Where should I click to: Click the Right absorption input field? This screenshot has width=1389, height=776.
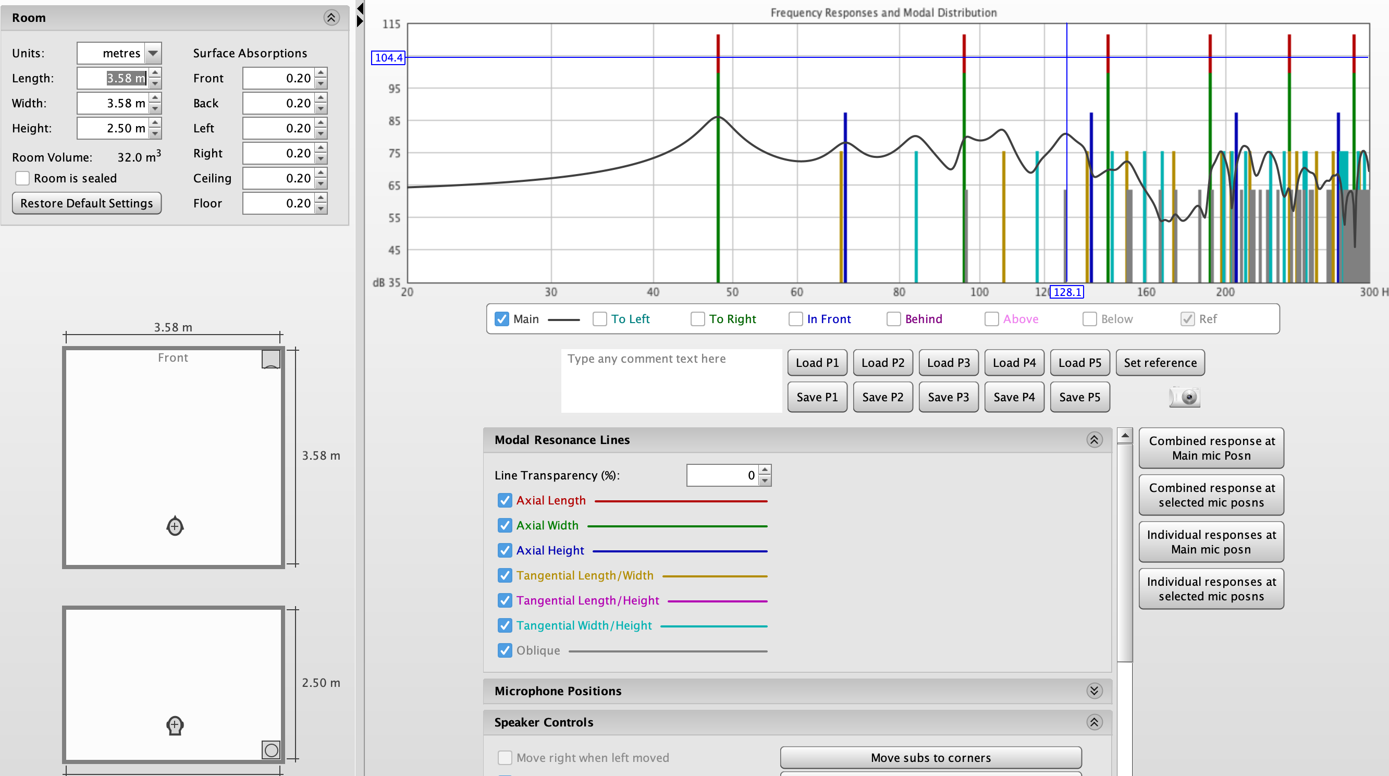279,153
